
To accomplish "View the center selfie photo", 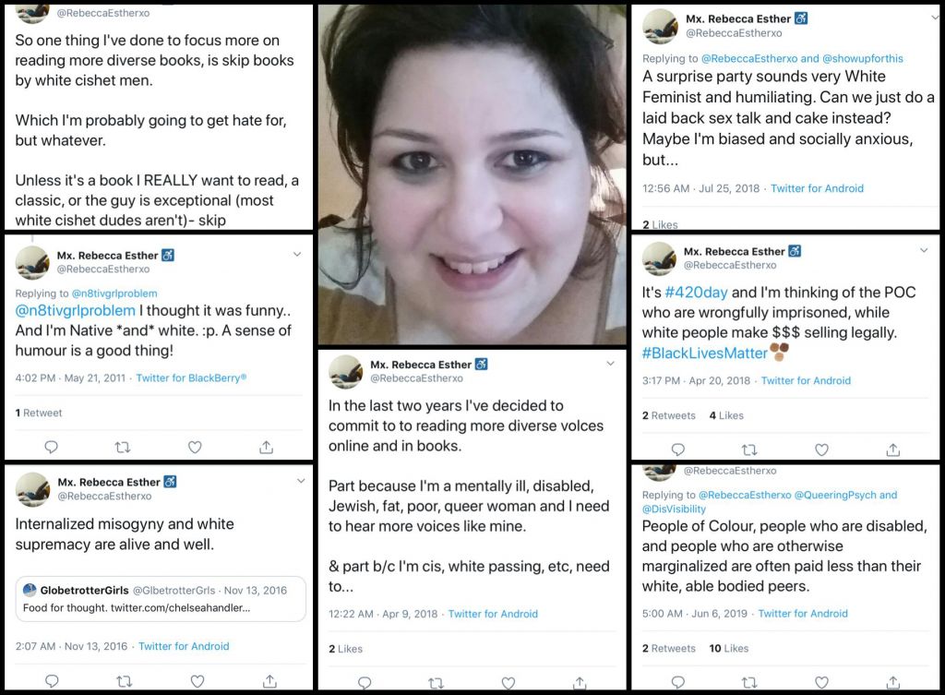I will [x=472, y=174].
